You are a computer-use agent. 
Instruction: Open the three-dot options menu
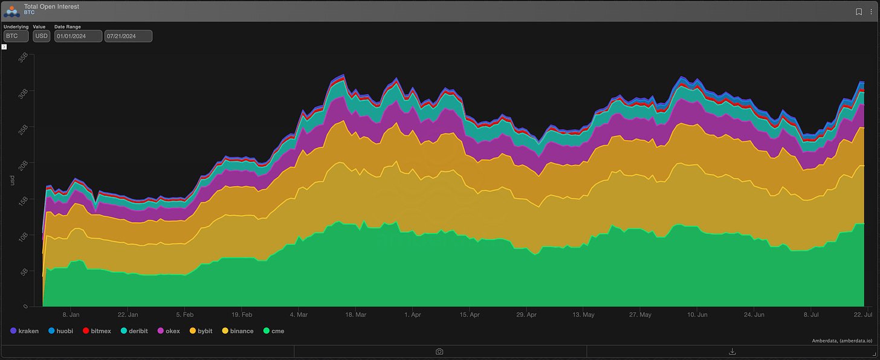870,11
